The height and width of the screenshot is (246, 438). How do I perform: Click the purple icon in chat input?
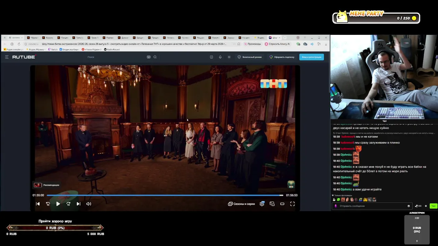click(336, 206)
